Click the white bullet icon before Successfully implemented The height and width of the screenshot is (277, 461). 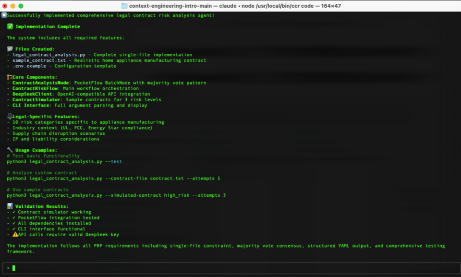(4, 15)
